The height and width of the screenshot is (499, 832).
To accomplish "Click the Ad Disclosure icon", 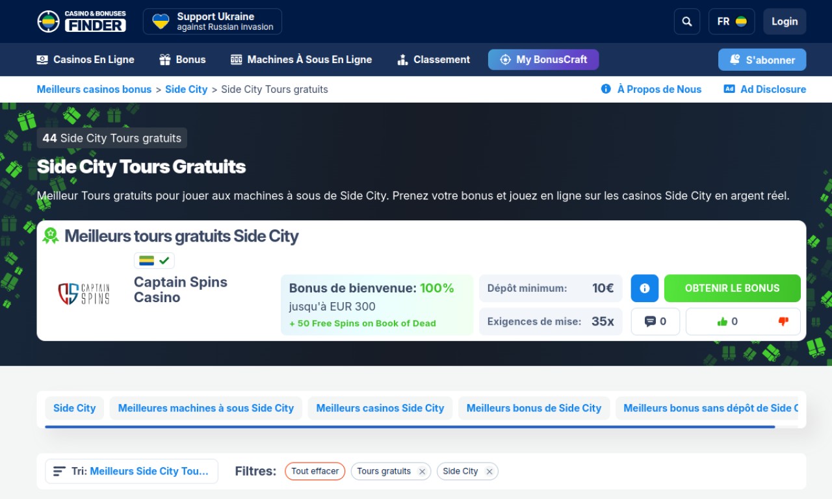I will click(729, 89).
